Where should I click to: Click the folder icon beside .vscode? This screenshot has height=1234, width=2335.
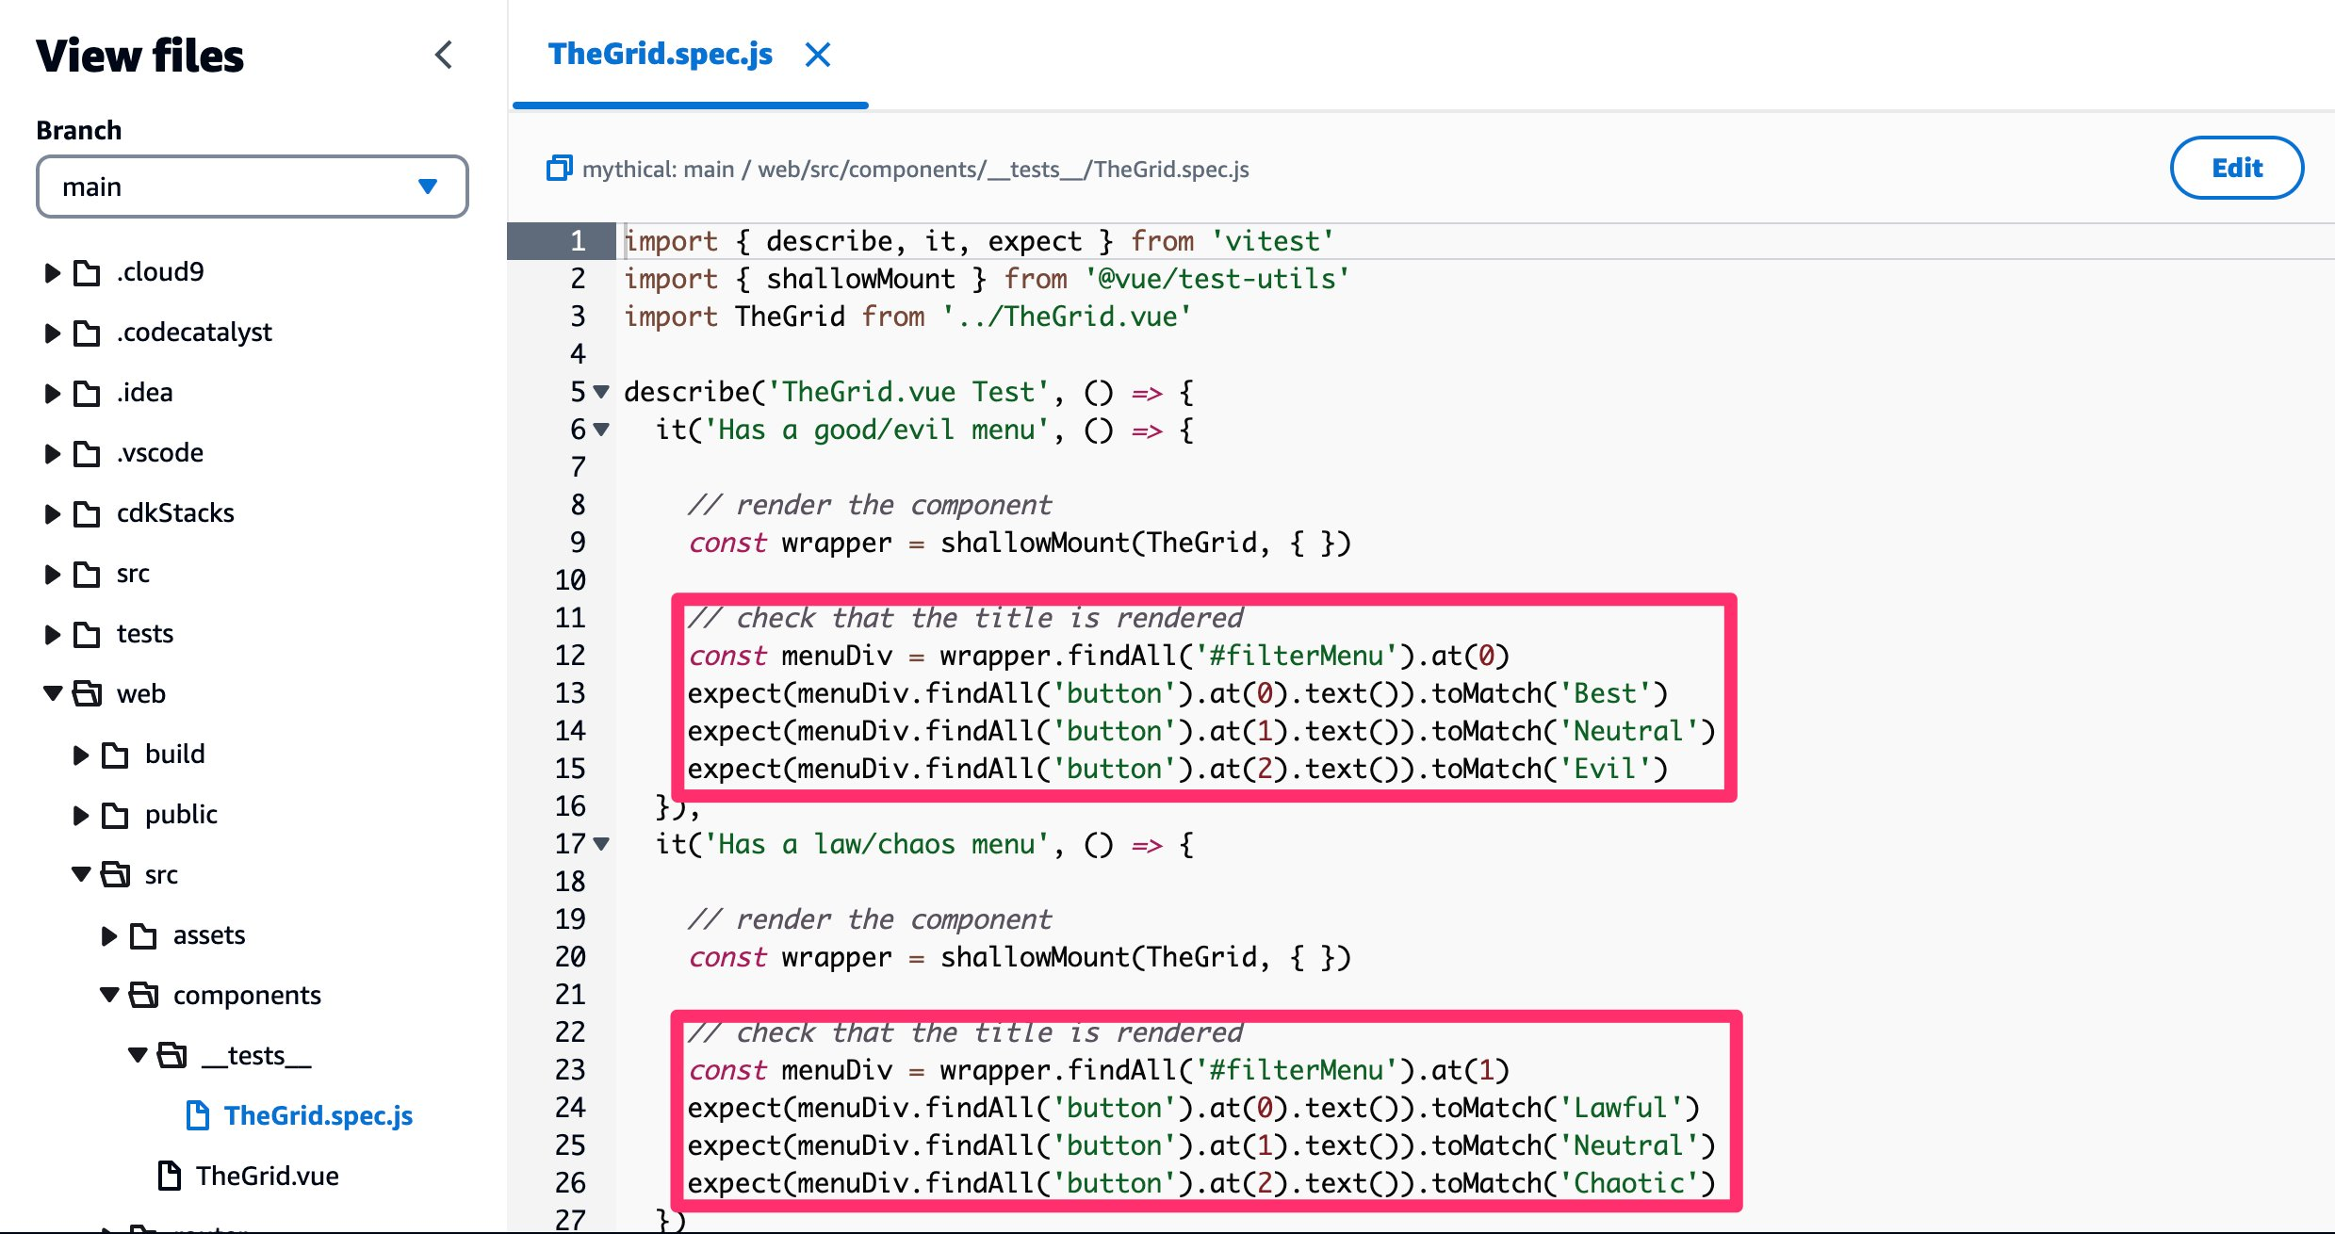[x=86, y=453]
